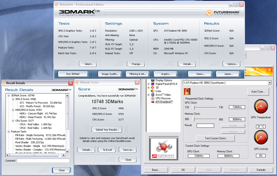This screenshot has width=277, height=176.
Task: Click the ATI Overdrive red arrow icon
Action: 153,102
